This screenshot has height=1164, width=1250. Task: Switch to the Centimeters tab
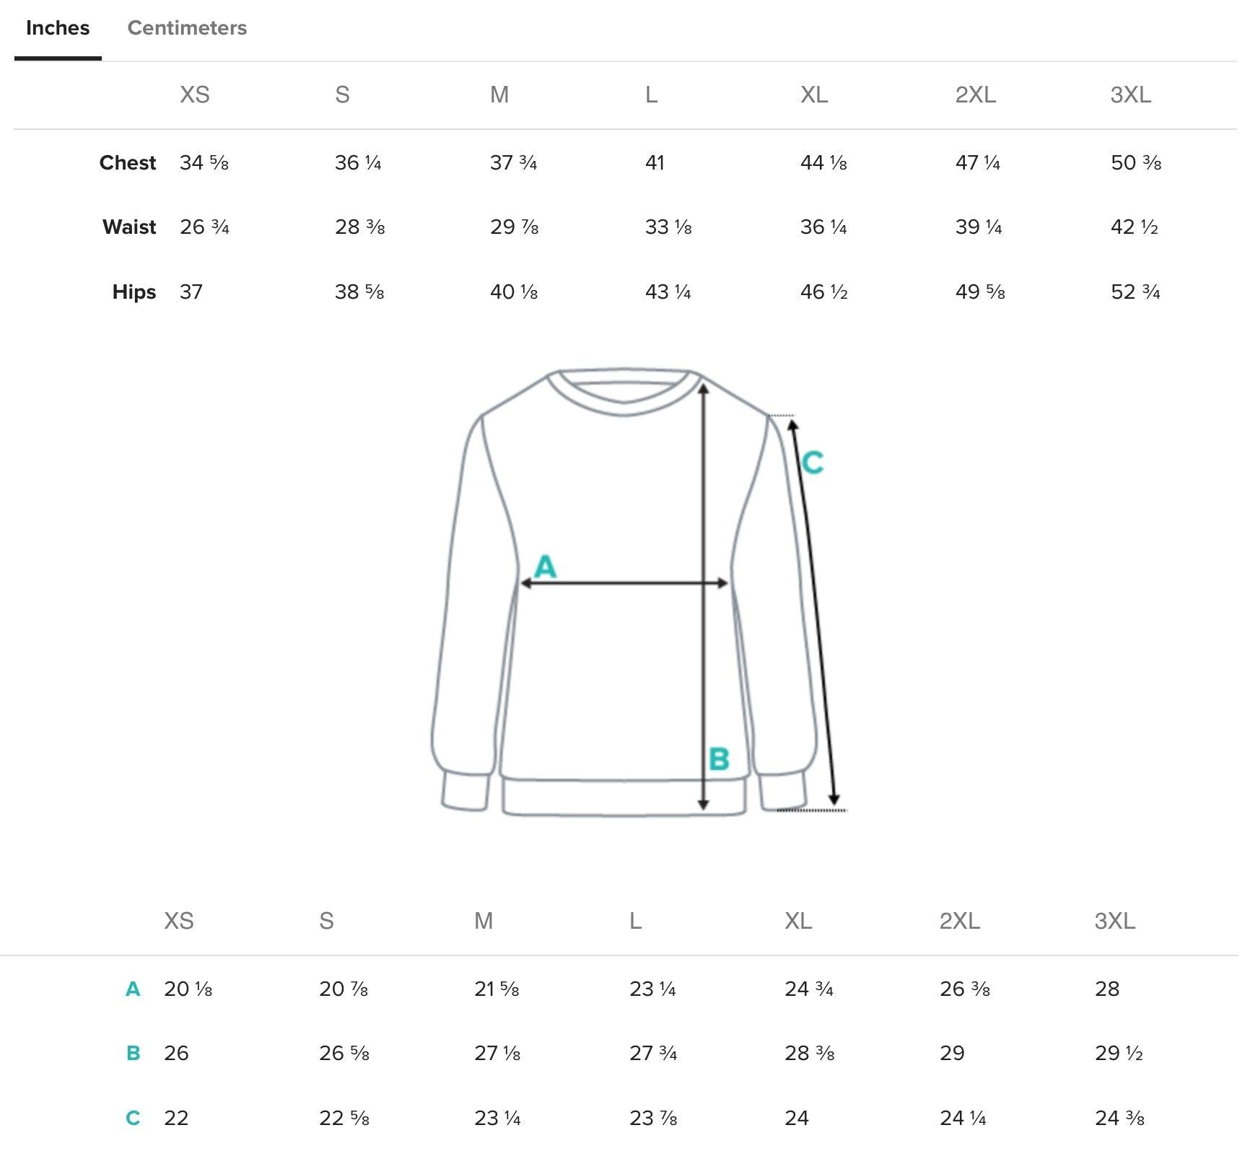(x=187, y=28)
